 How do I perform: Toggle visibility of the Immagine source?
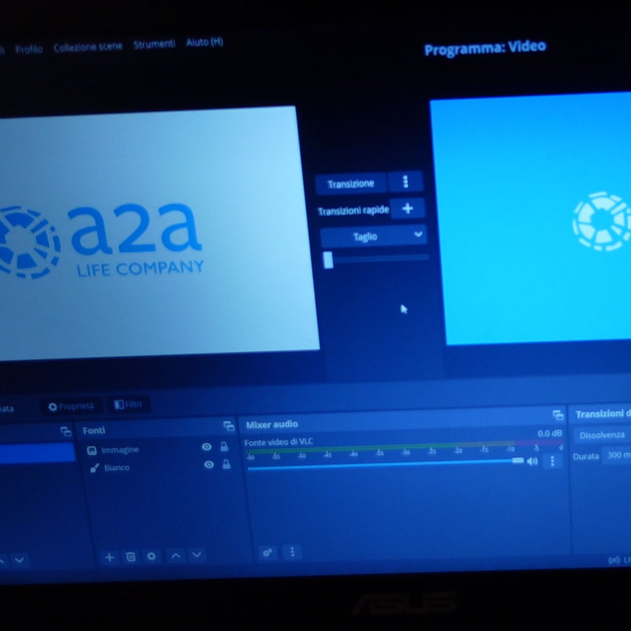207,446
